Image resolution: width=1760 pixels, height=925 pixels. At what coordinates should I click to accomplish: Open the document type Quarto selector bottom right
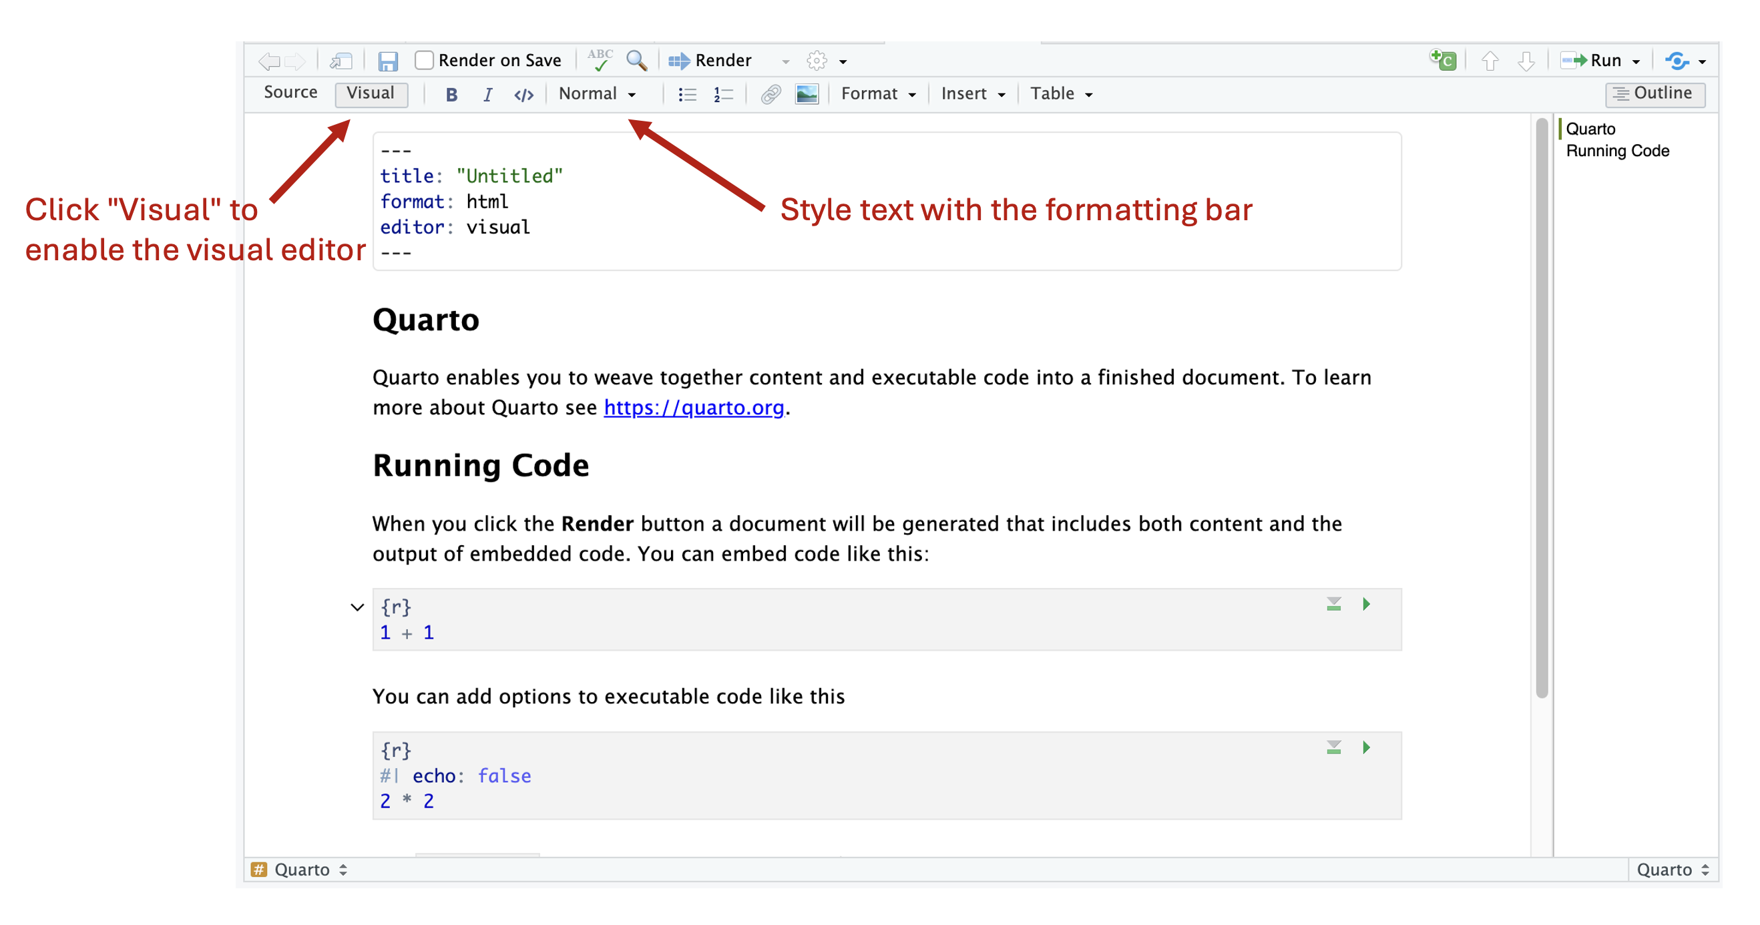[1673, 869]
